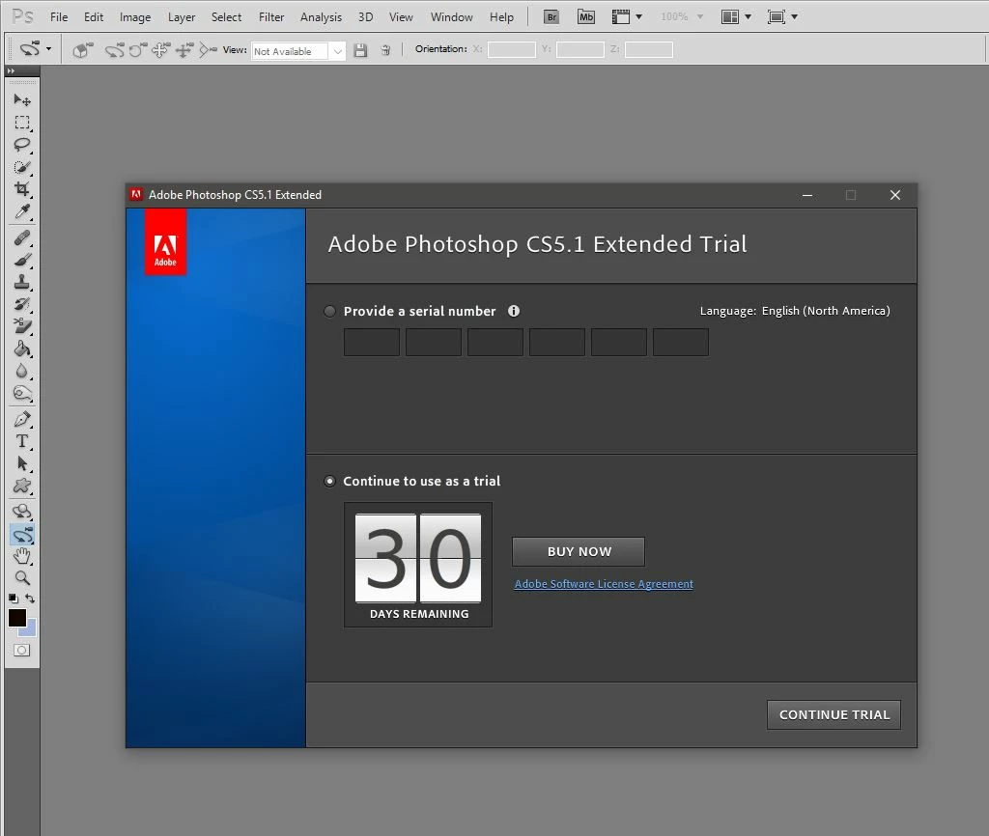989x836 pixels.
Task: Open the Analysis menu
Action: coord(321,17)
